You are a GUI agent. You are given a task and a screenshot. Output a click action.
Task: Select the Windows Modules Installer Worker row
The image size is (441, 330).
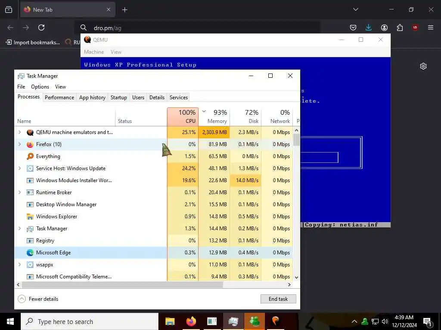tap(154, 180)
